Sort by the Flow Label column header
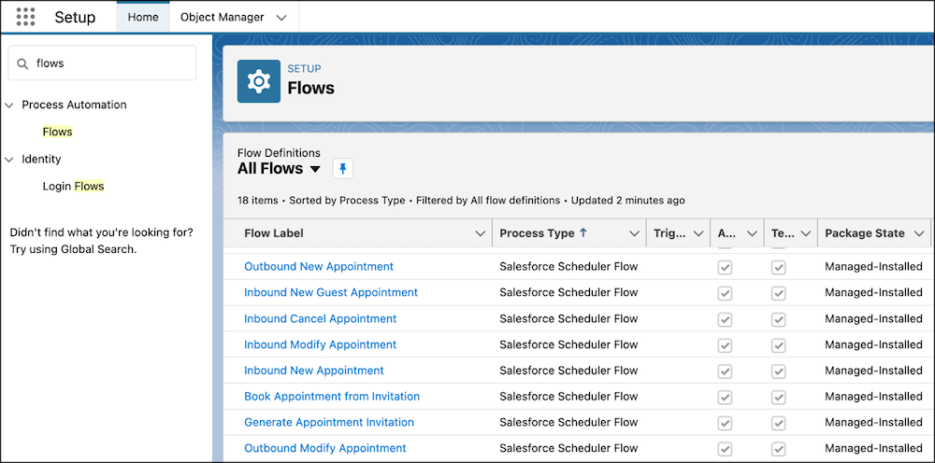Screen dimensions: 935x463 [x=274, y=233]
